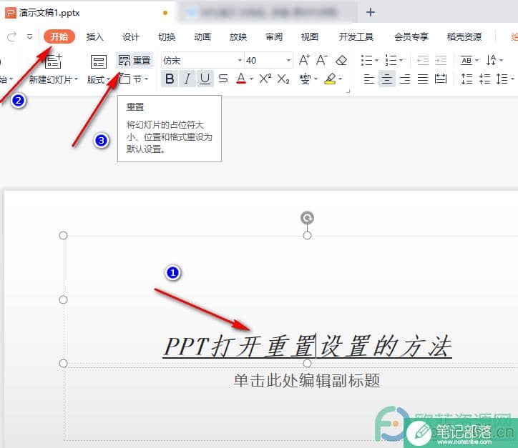Open the font color dropdown arrow
Screen dimensions: 518x448
click(251, 79)
